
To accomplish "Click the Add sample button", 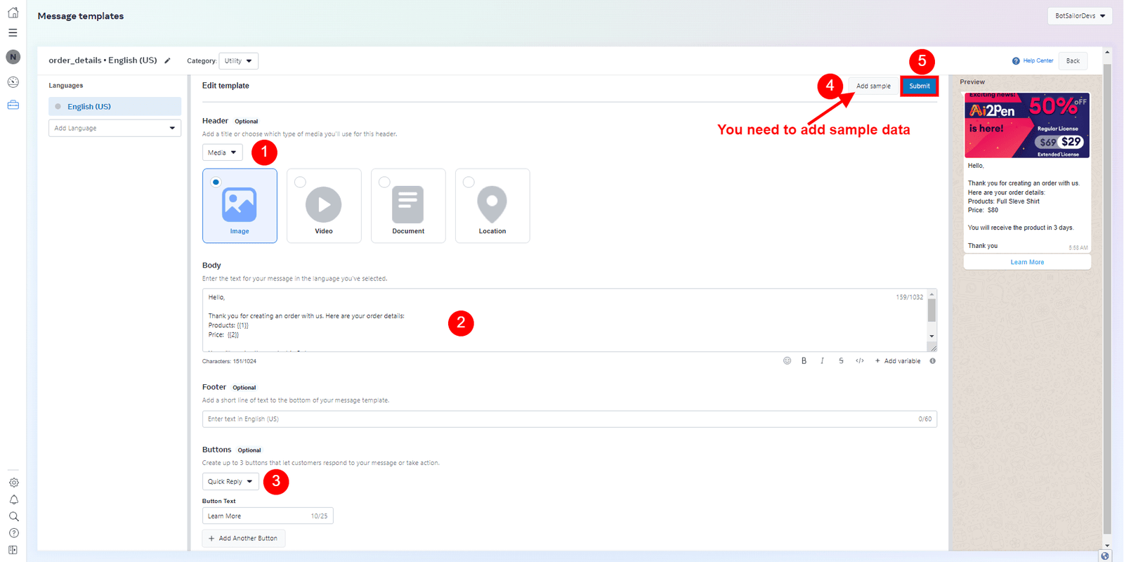I will (873, 86).
